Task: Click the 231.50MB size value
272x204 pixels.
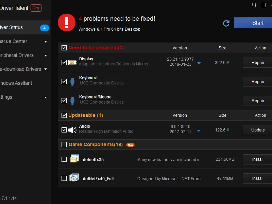Action: click(x=225, y=159)
